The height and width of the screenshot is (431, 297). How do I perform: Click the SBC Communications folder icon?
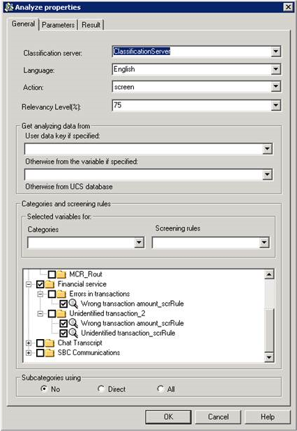point(49,352)
